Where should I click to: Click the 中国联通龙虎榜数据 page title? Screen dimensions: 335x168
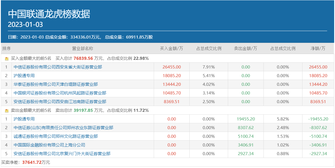[x=49, y=14]
